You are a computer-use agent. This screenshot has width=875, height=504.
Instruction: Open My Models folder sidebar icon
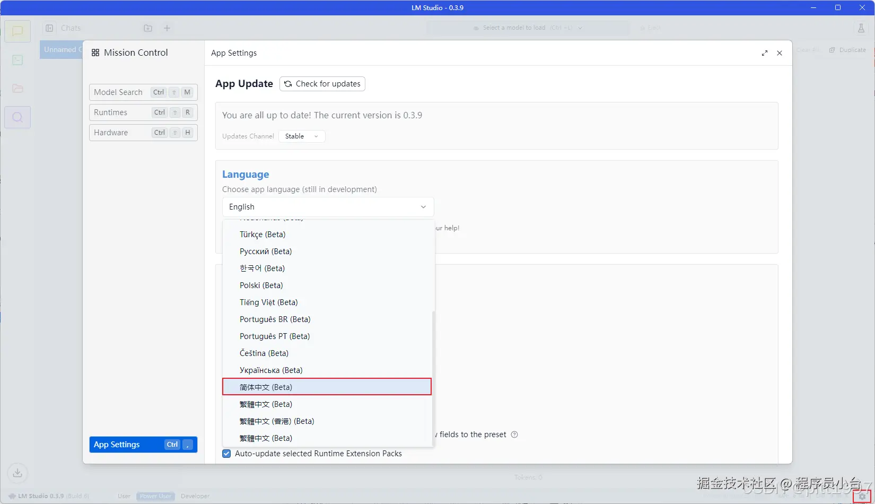click(x=17, y=89)
